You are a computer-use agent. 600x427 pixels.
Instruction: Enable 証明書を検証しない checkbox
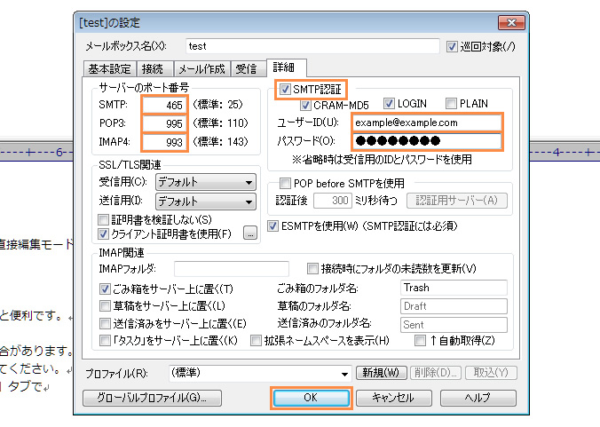(103, 220)
